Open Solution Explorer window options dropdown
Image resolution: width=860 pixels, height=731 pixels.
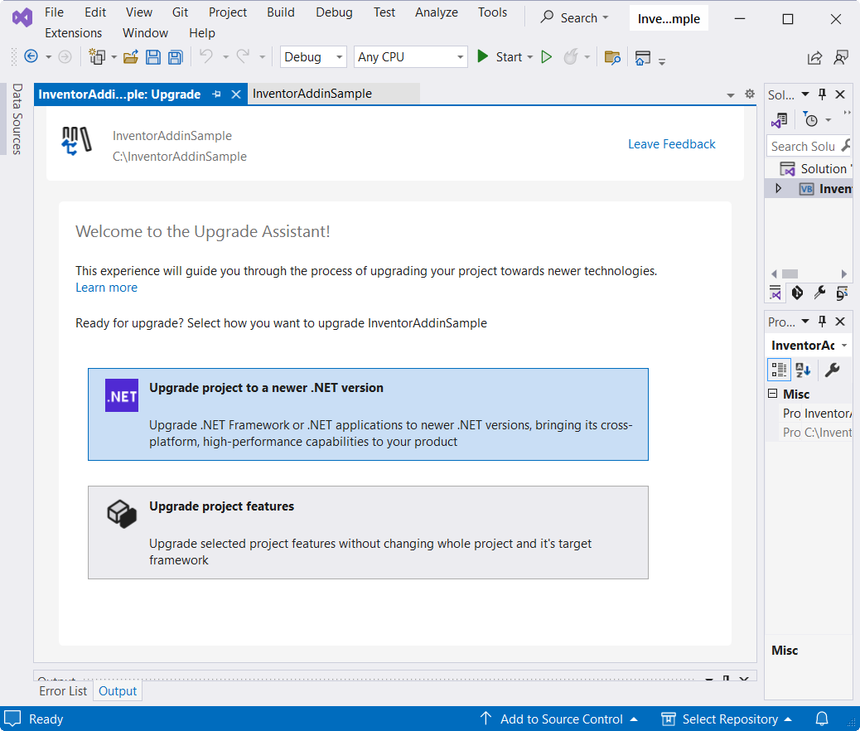click(805, 94)
